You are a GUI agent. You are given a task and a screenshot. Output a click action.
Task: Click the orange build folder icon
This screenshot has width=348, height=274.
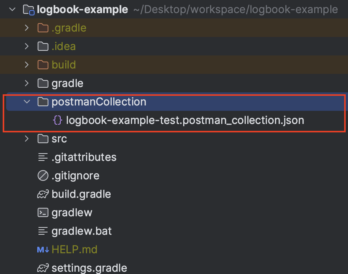(x=43, y=65)
